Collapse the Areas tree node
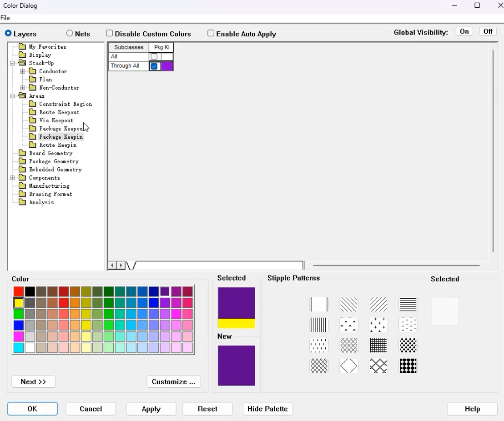The image size is (504, 421). click(x=12, y=96)
